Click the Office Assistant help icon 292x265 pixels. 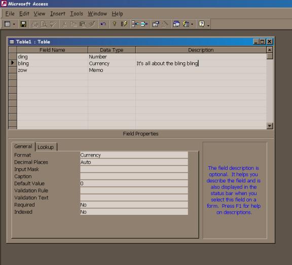(x=201, y=24)
